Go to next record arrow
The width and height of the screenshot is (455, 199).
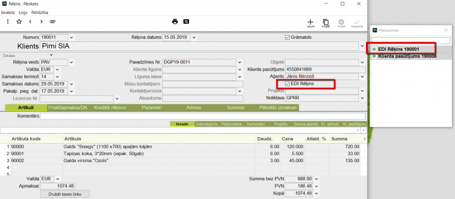(41, 21)
